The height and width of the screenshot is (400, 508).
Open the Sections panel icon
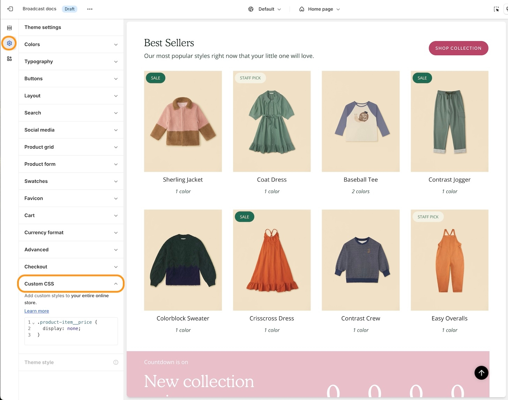[x=9, y=28]
